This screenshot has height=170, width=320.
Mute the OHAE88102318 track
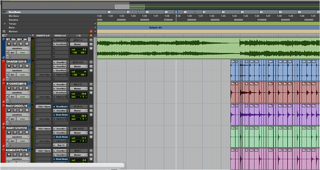27,66
